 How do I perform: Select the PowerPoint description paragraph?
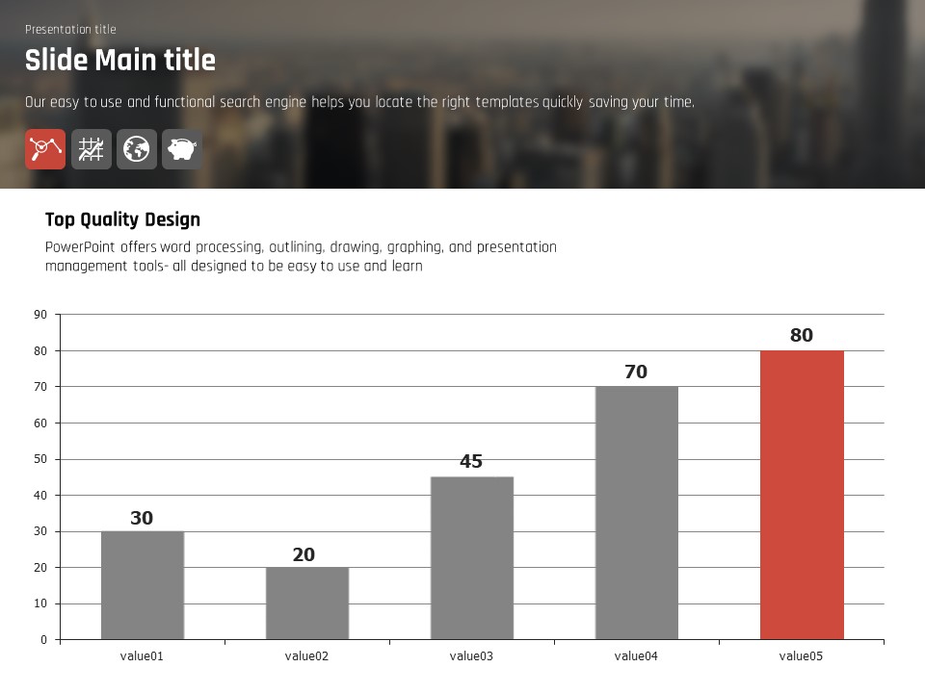coord(301,257)
